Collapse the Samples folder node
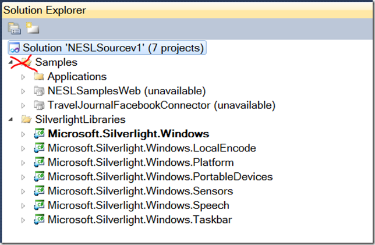 [10, 62]
